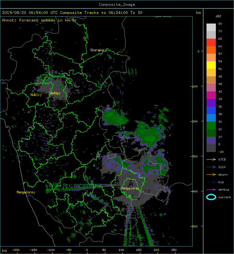Click the 0 tick on horizontal axis

tap(87, 250)
